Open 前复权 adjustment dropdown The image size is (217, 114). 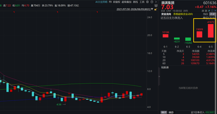pyautogui.click(x=117, y=2)
